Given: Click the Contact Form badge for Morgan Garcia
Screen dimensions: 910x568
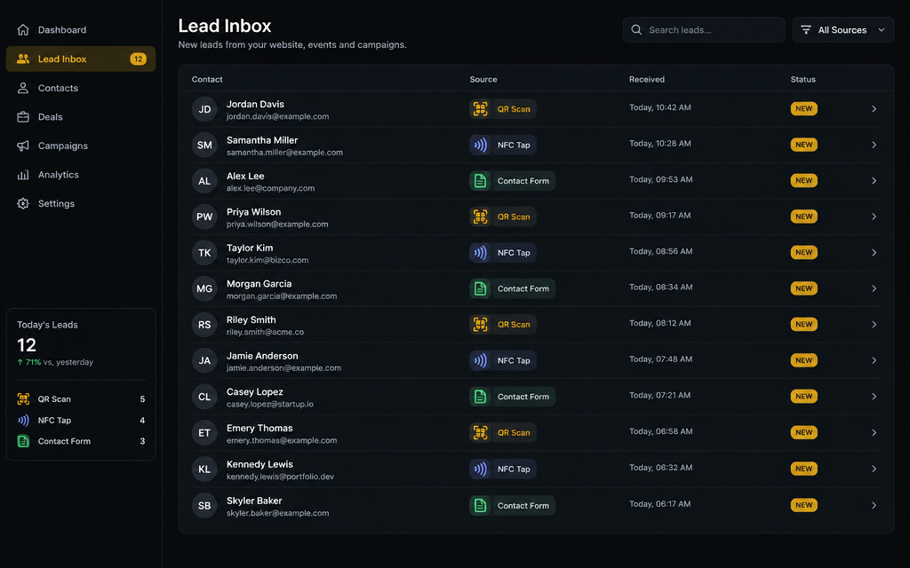Looking at the screenshot, I should (512, 288).
